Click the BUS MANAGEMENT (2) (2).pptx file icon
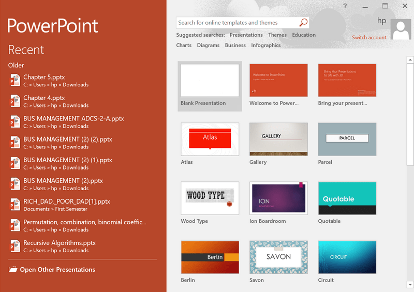Viewport: 414px width, 292px height. pos(15,143)
